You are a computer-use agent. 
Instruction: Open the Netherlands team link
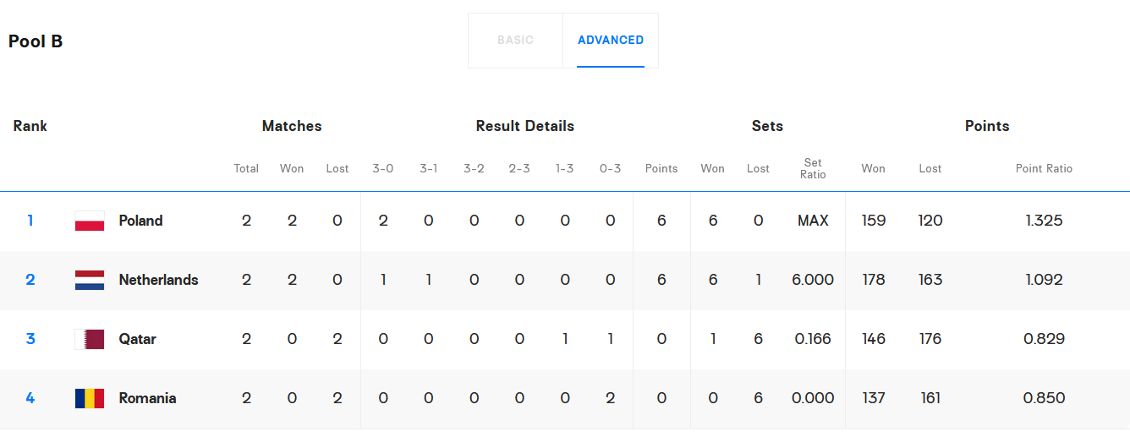click(x=158, y=280)
